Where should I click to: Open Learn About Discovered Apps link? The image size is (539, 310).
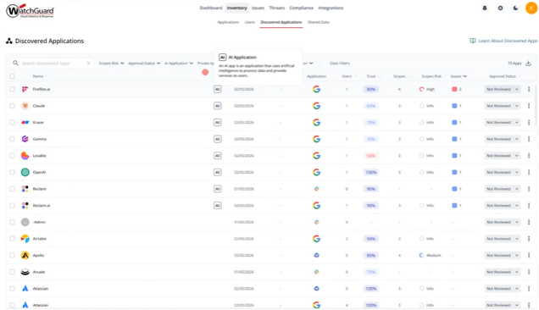point(503,41)
